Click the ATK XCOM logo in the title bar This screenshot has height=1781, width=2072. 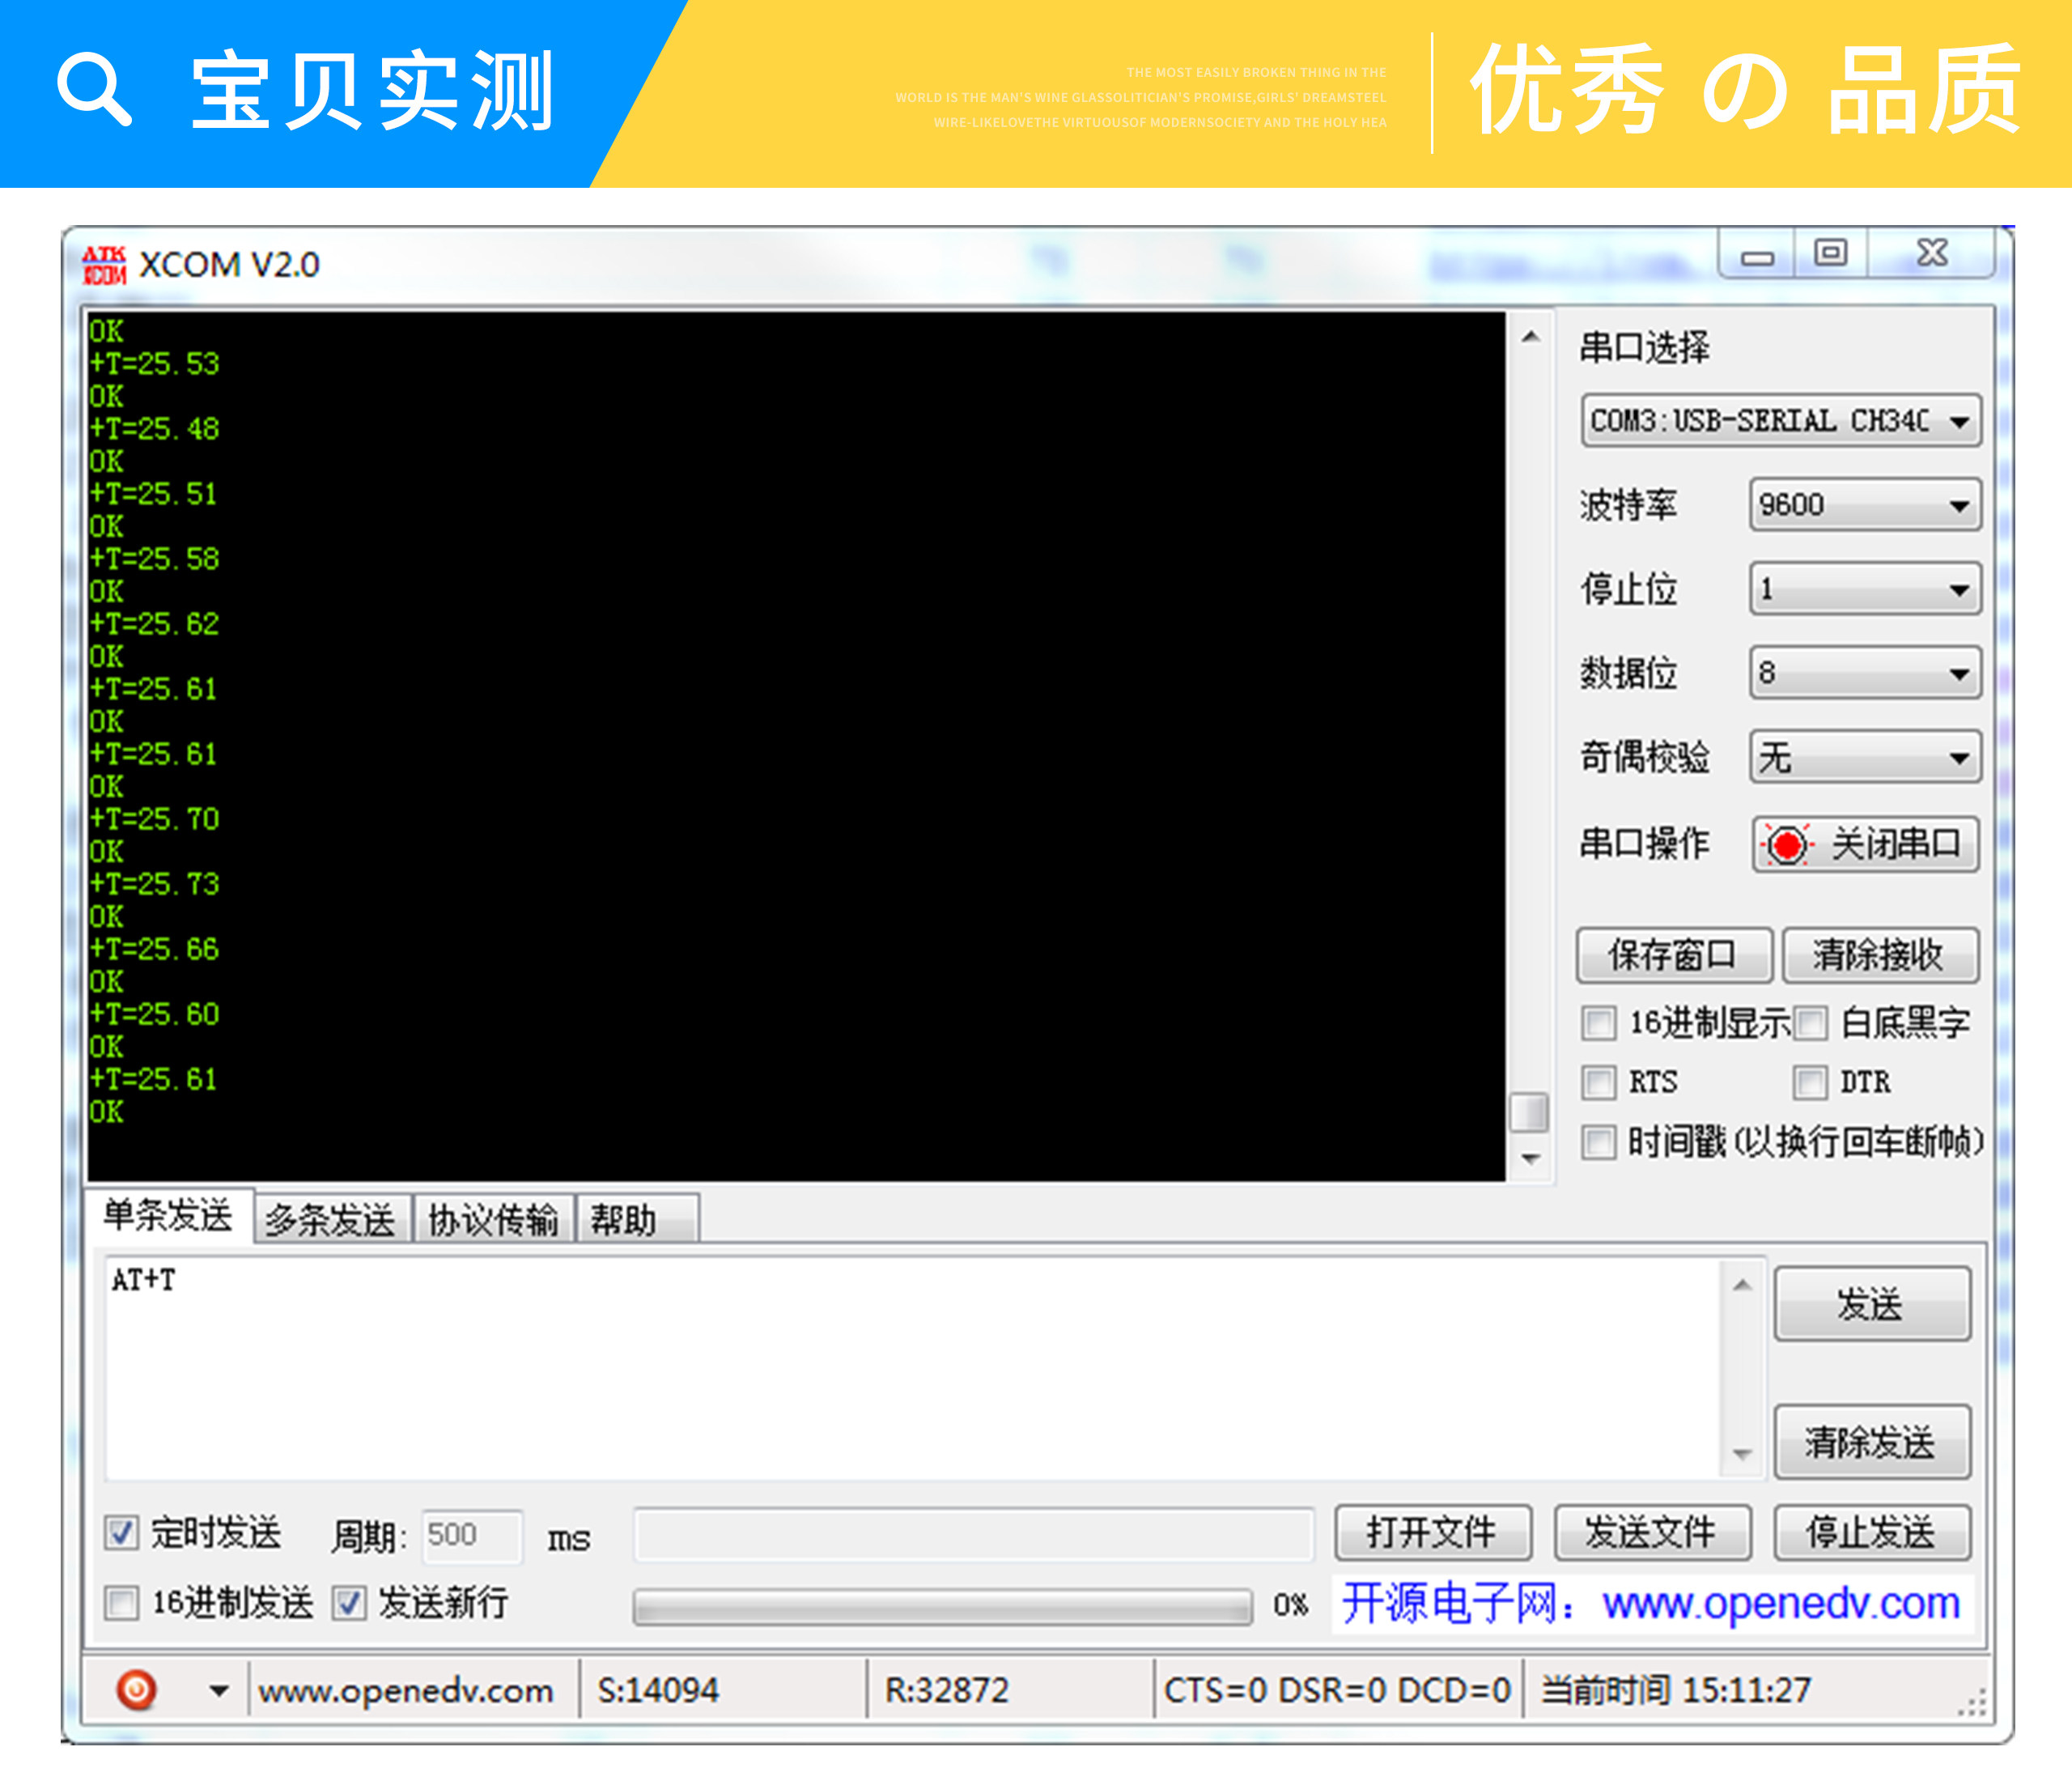[x=104, y=265]
